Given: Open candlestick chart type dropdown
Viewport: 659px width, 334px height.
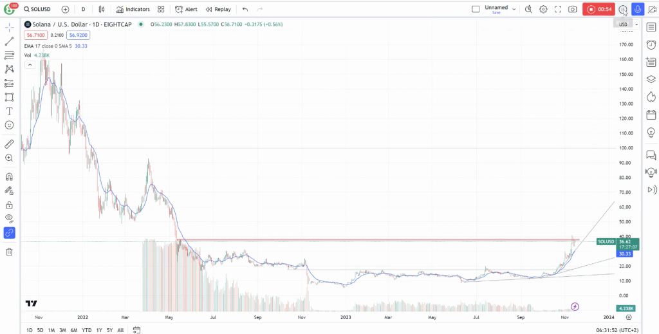Looking at the screenshot, I should (x=101, y=9).
